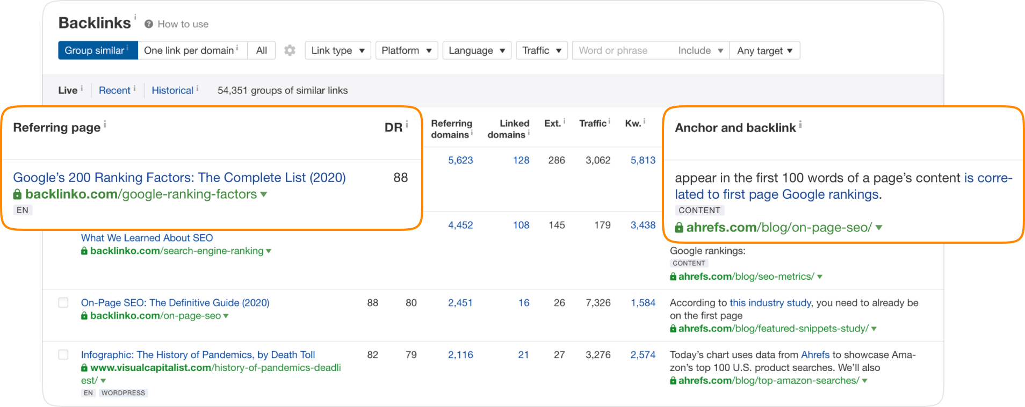1025x407 pixels.
Task: Click the info icon beside the Traffic column header
Action: 609,121
